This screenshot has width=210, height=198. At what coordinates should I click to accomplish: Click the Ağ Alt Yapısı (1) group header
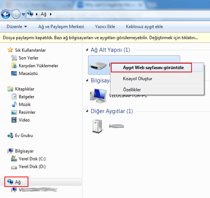point(110,50)
